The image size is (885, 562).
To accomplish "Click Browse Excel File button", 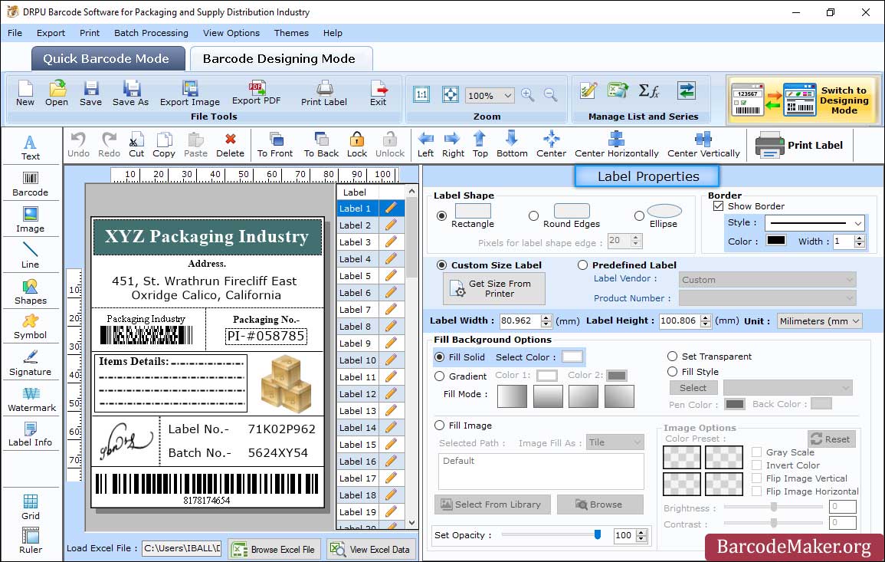I will 274,549.
